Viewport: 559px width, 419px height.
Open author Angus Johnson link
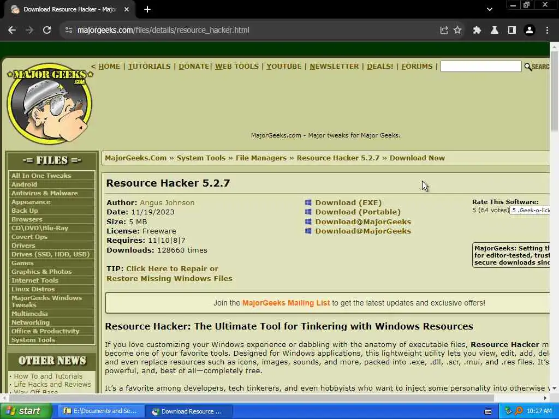pyautogui.click(x=167, y=203)
